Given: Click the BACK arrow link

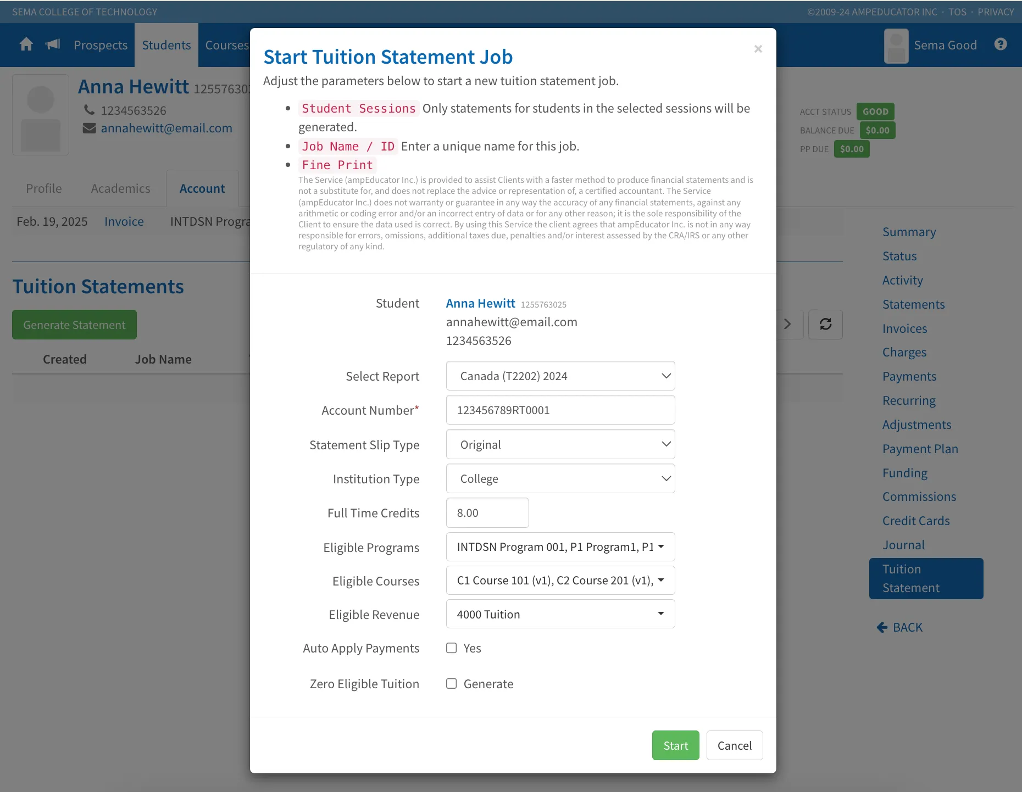Looking at the screenshot, I should click(x=899, y=627).
